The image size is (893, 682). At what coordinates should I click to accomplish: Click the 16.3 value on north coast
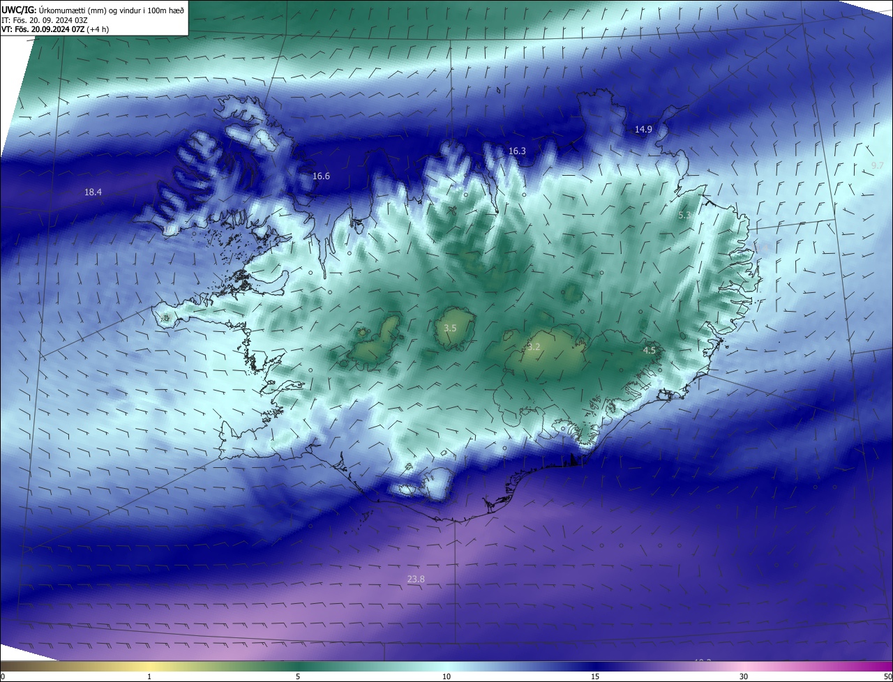[x=517, y=151]
